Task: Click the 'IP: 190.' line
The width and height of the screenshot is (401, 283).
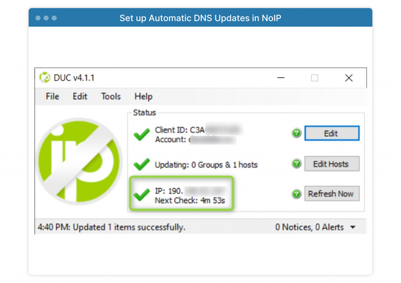Action: coord(191,191)
